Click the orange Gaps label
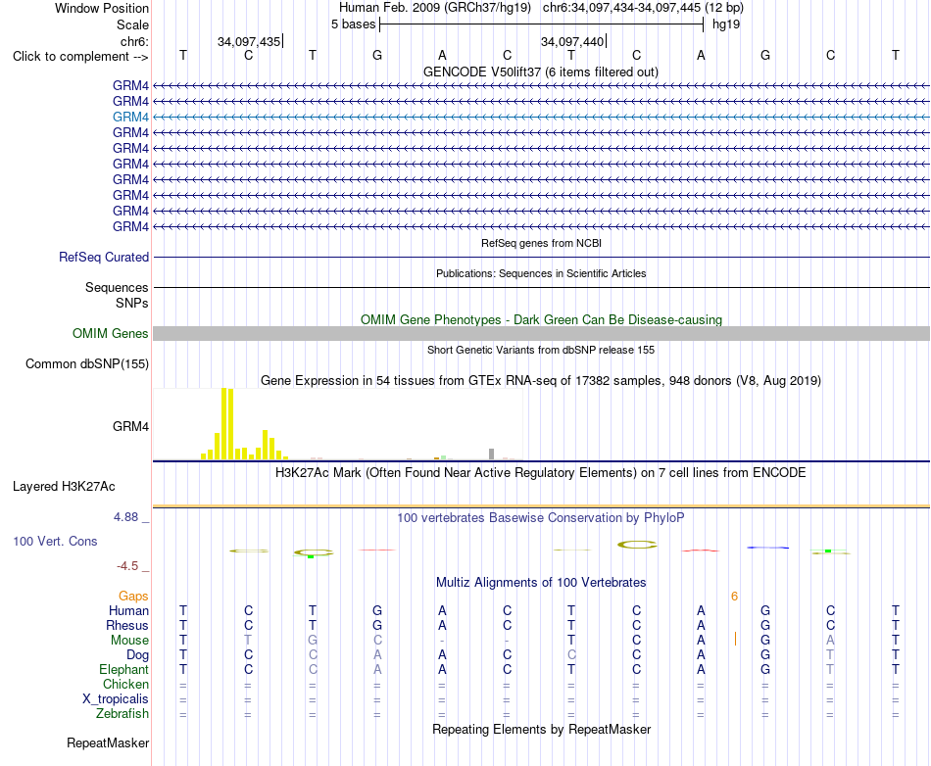 (x=133, y=597)
